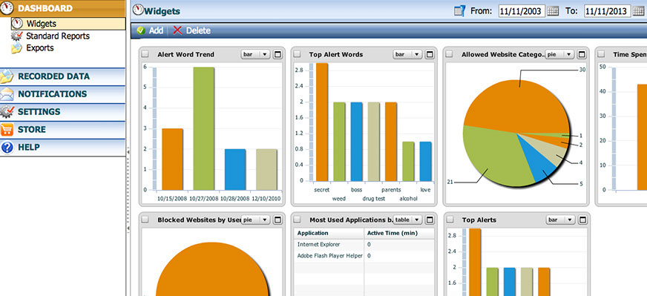Check the Allowed Website Categories checkbox

point(450,54)
